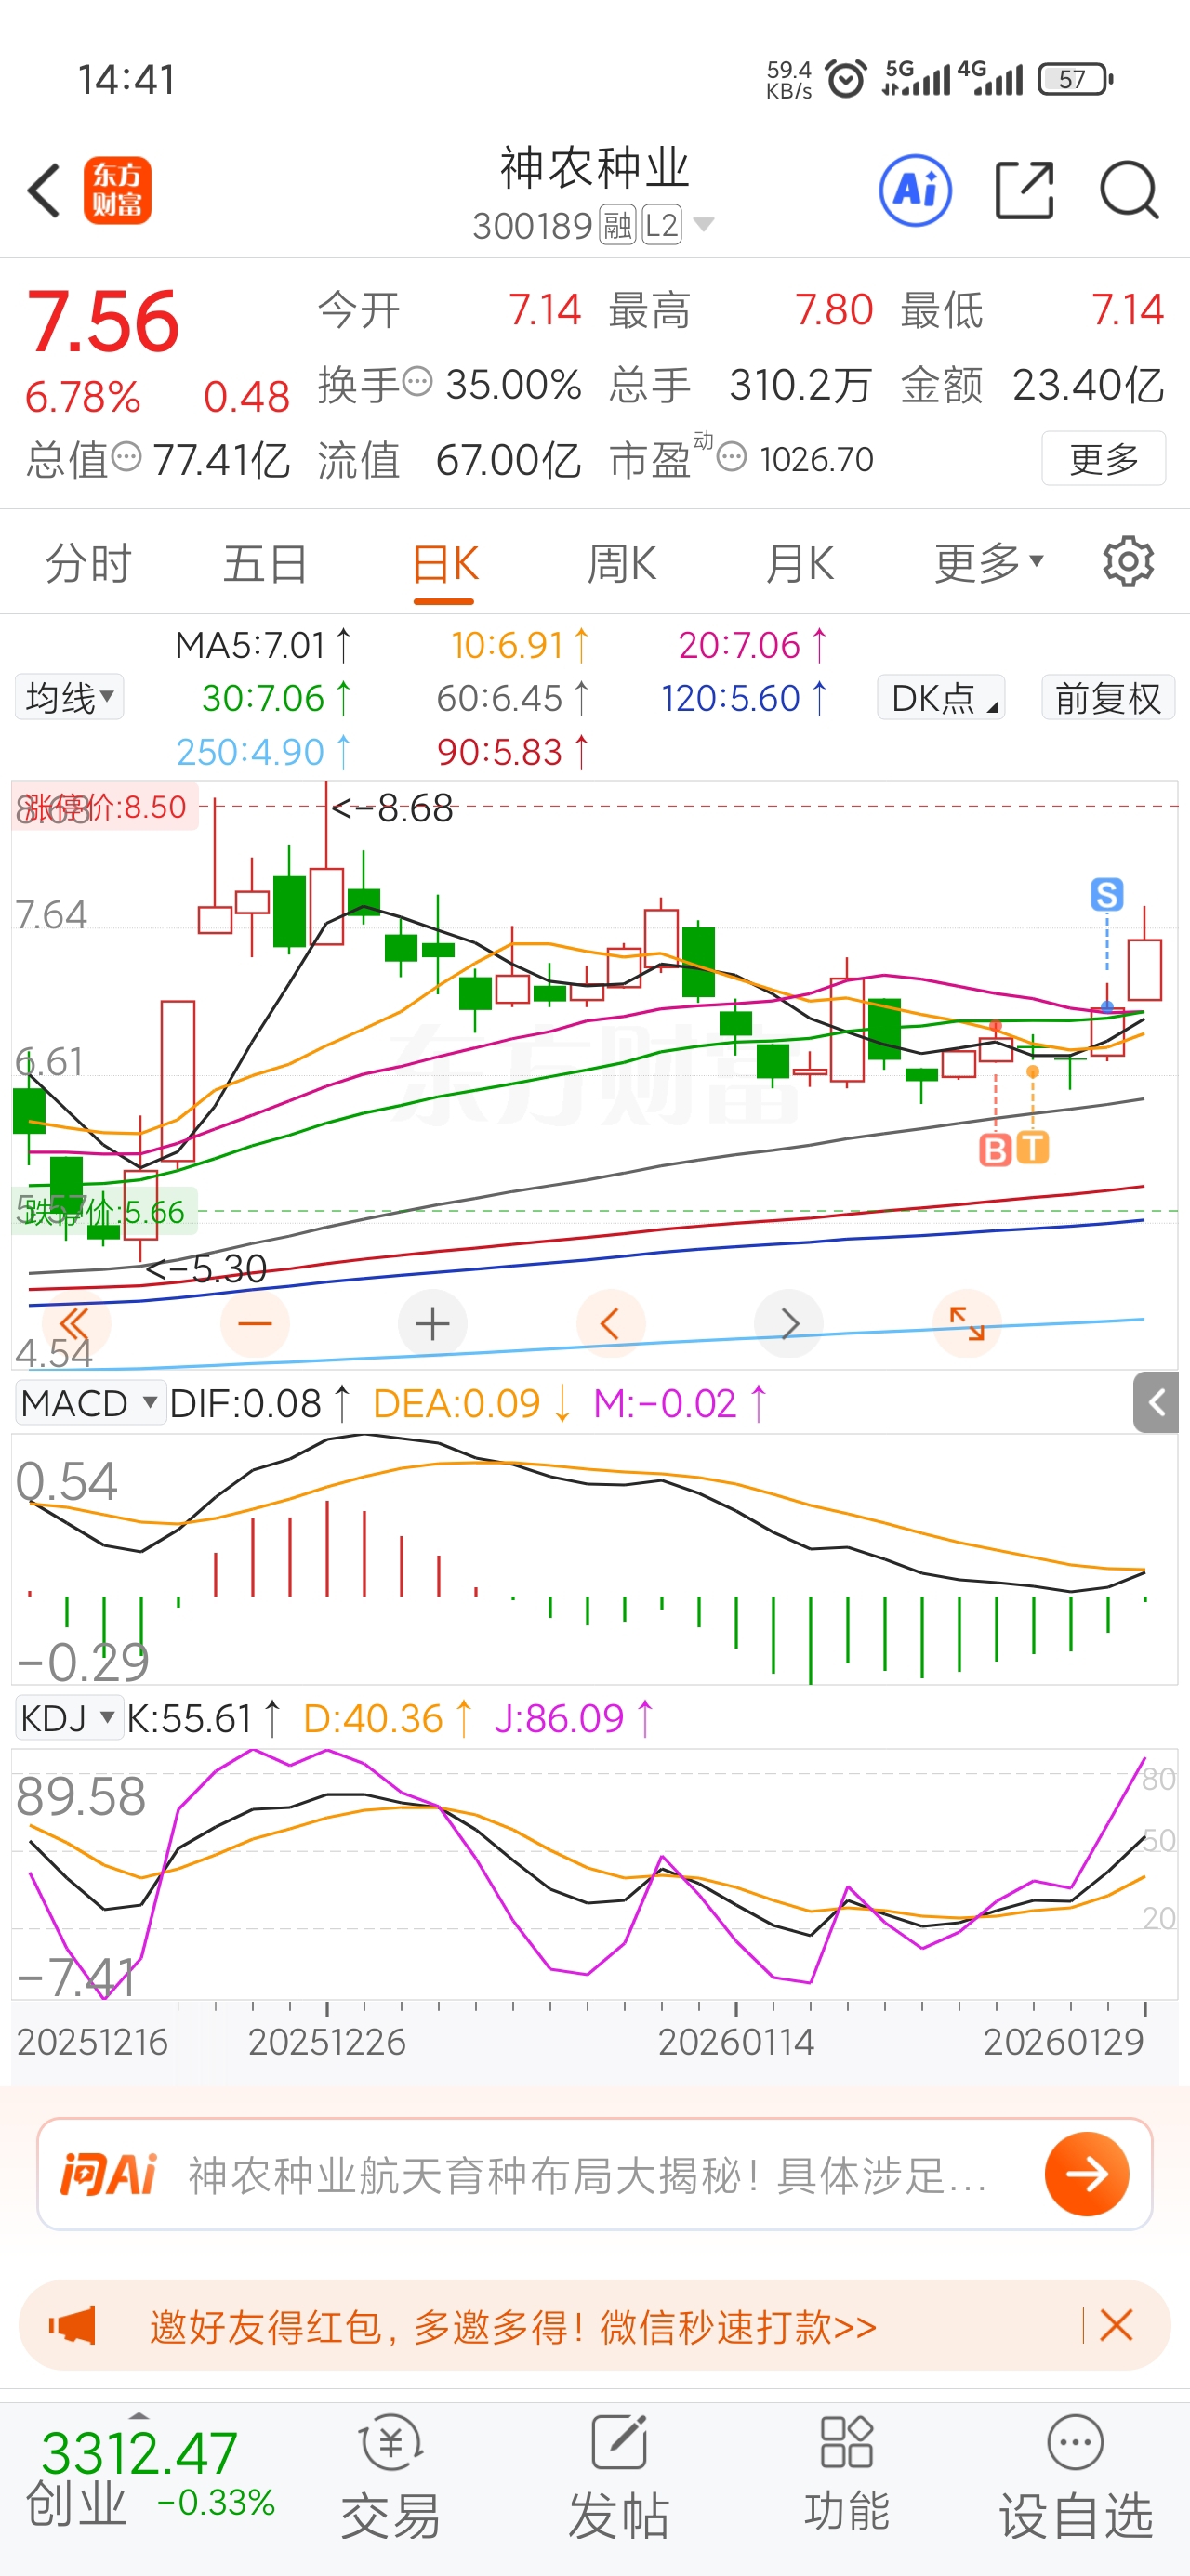1190x2576 pixels.
Task: Tap the DIF:0.08 reading
Action: coord(260,1403)
